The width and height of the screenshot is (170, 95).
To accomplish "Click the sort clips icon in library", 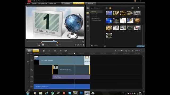I will pos(132,8).
